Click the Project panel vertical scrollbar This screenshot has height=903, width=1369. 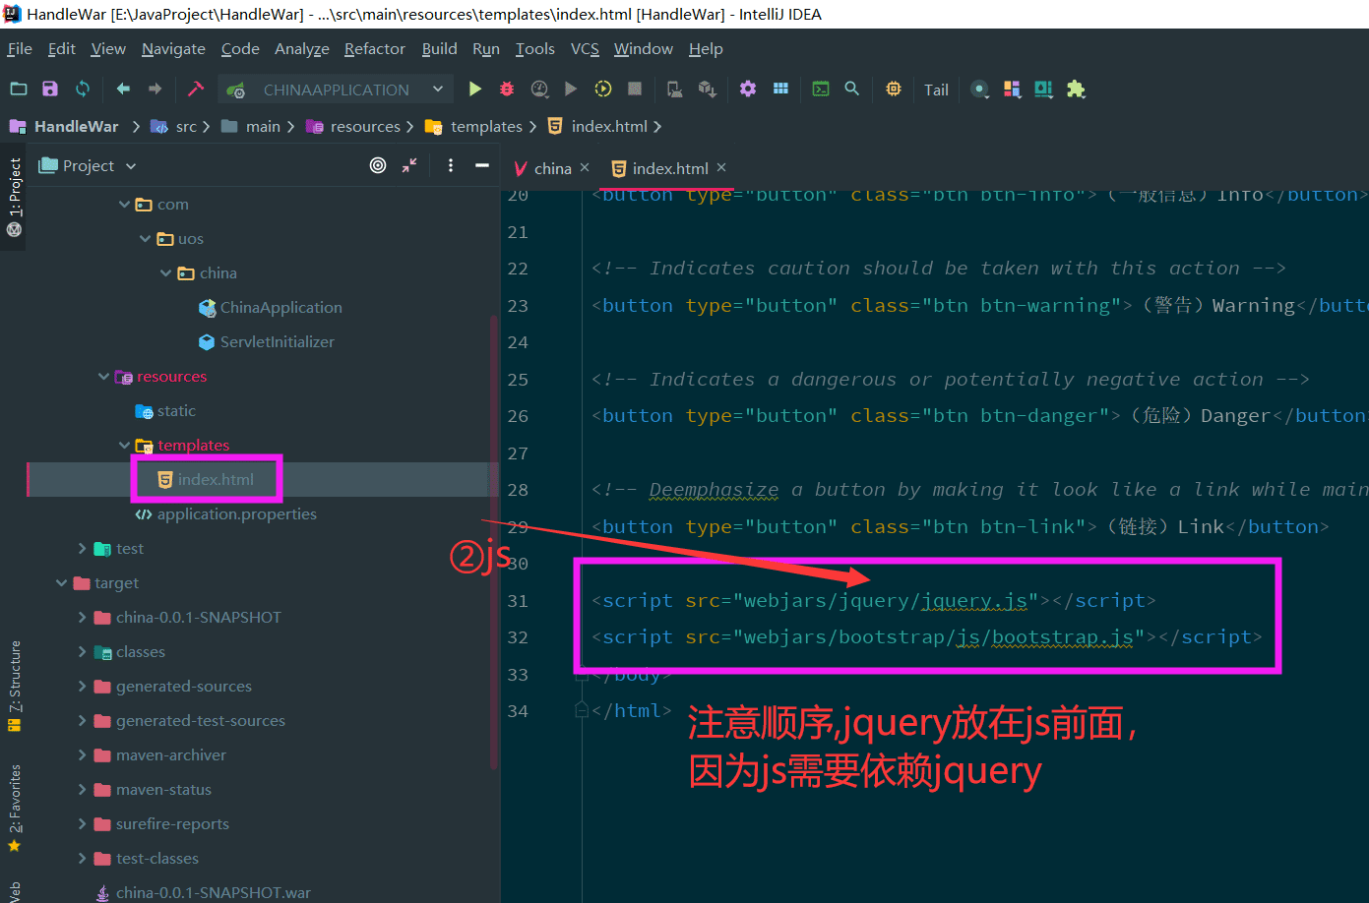(494, 541)
